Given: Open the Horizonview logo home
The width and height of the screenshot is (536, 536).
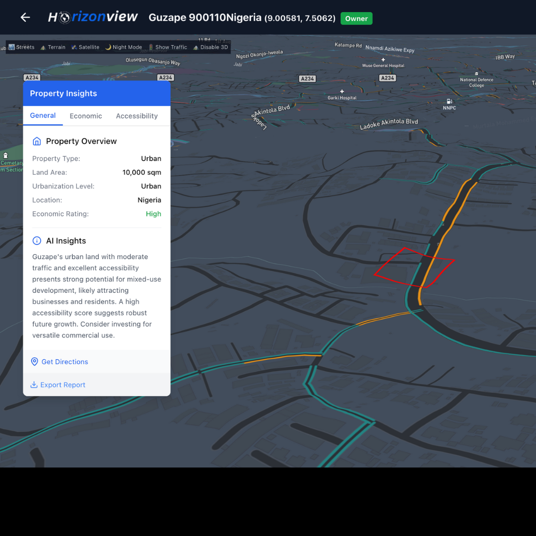Looking at the screenshot, I should point(93,17).
